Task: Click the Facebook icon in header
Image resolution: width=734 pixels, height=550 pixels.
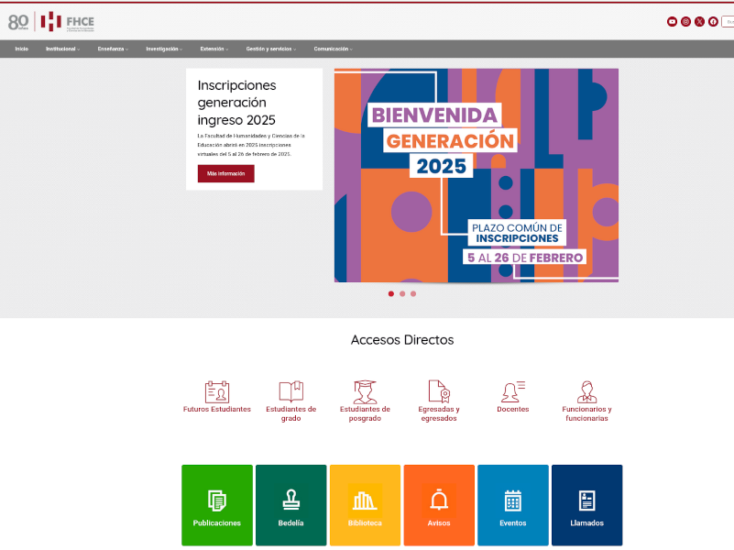Action: pyautogui.click(x=713, y=21)
